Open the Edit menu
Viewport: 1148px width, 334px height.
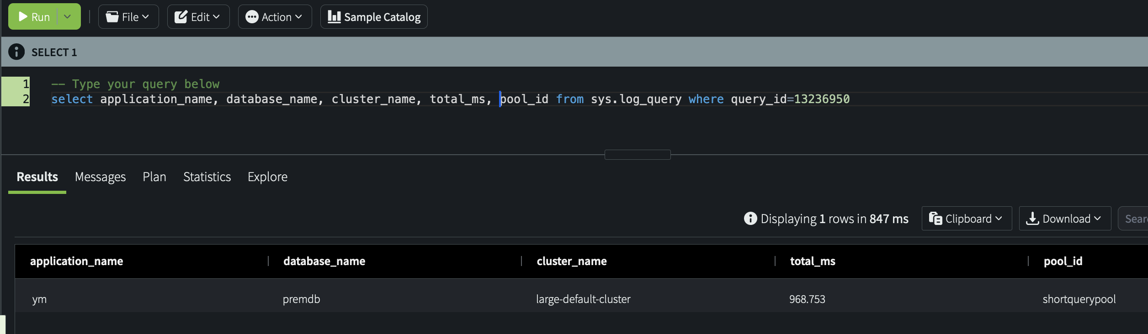(x=198, y=17)
